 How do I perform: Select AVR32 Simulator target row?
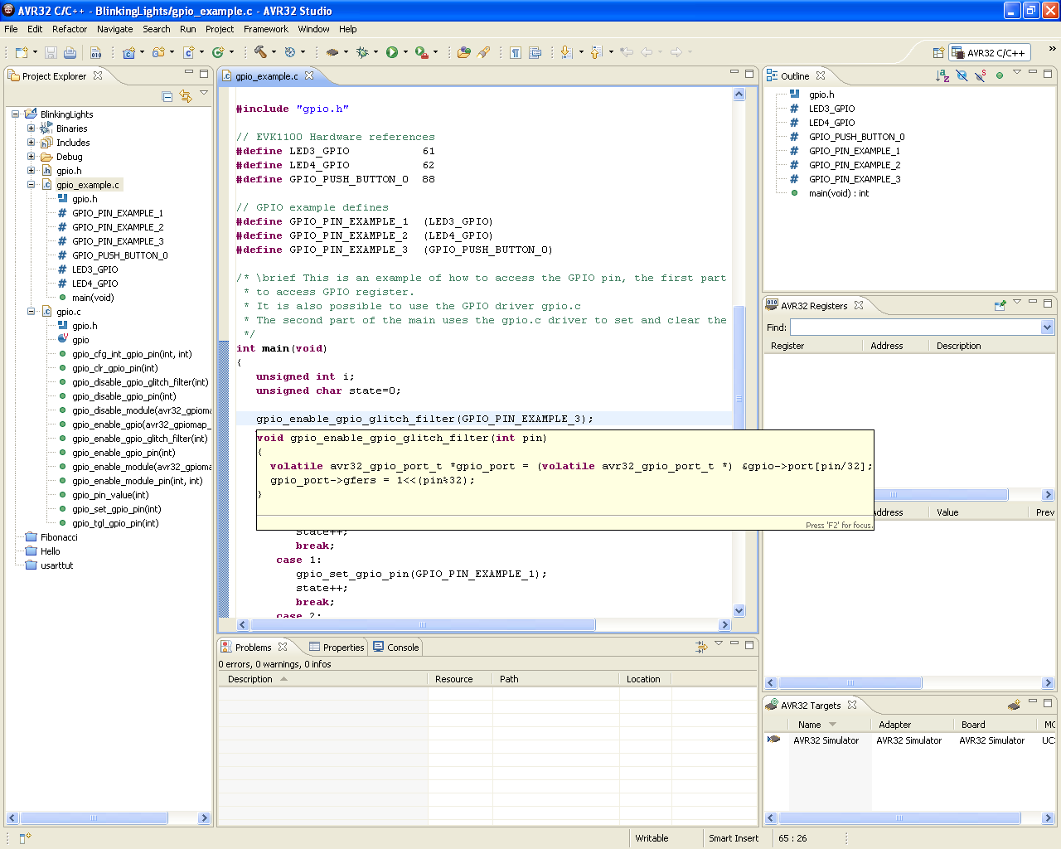point(910,740)
